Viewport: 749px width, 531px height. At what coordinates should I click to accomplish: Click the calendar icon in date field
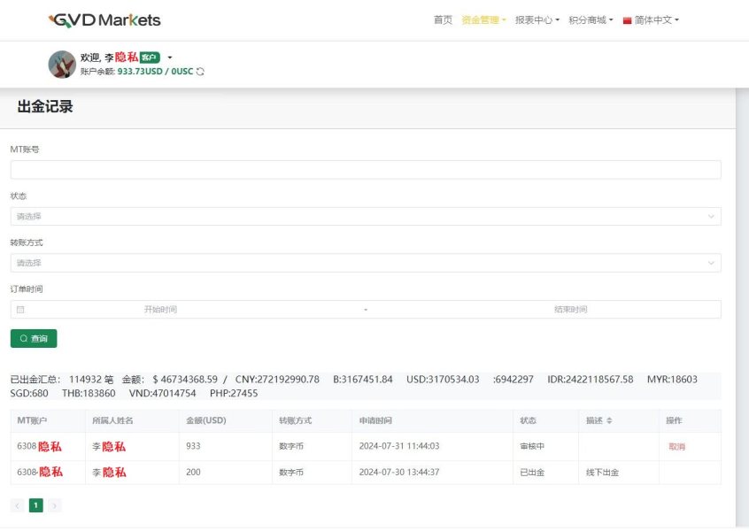pyautogui.click(x=20, y=310)
